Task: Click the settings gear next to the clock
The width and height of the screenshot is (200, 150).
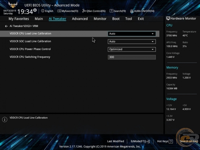Action: click(35, 10)
